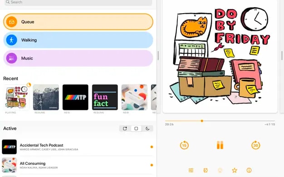Open the Queue playlist
The width and height of the screenshot is (284, 177).
[78, 22]
